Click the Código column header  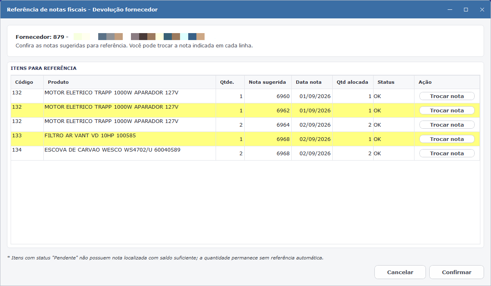click(x=27, y=82)
